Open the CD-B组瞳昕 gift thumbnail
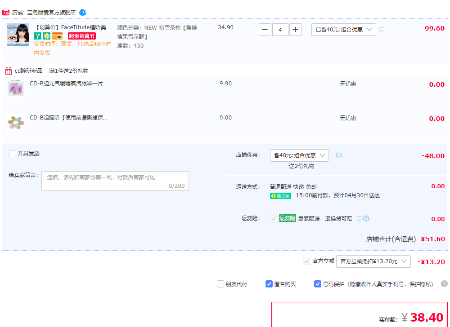The width and height of the screenshot is (450, 327). 15,122
